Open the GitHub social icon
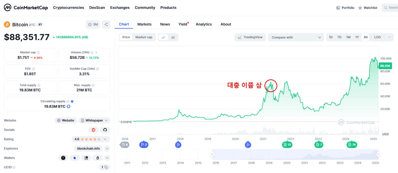 click(x=105, y=130)
